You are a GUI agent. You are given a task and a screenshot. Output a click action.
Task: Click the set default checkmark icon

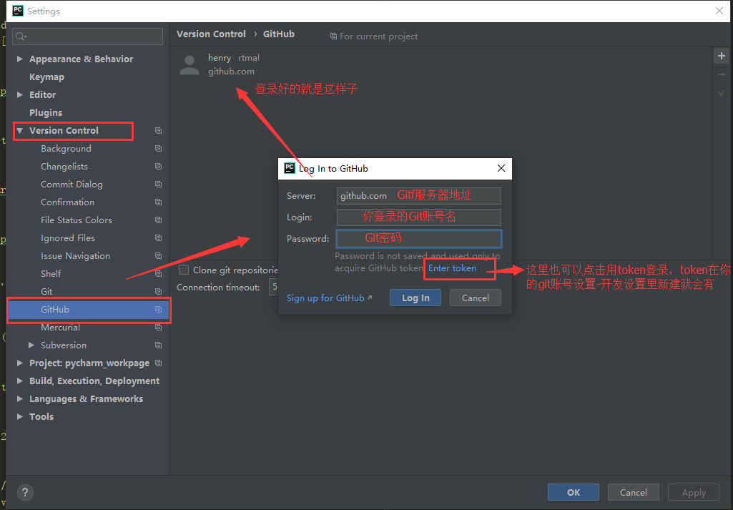point(722,92)
